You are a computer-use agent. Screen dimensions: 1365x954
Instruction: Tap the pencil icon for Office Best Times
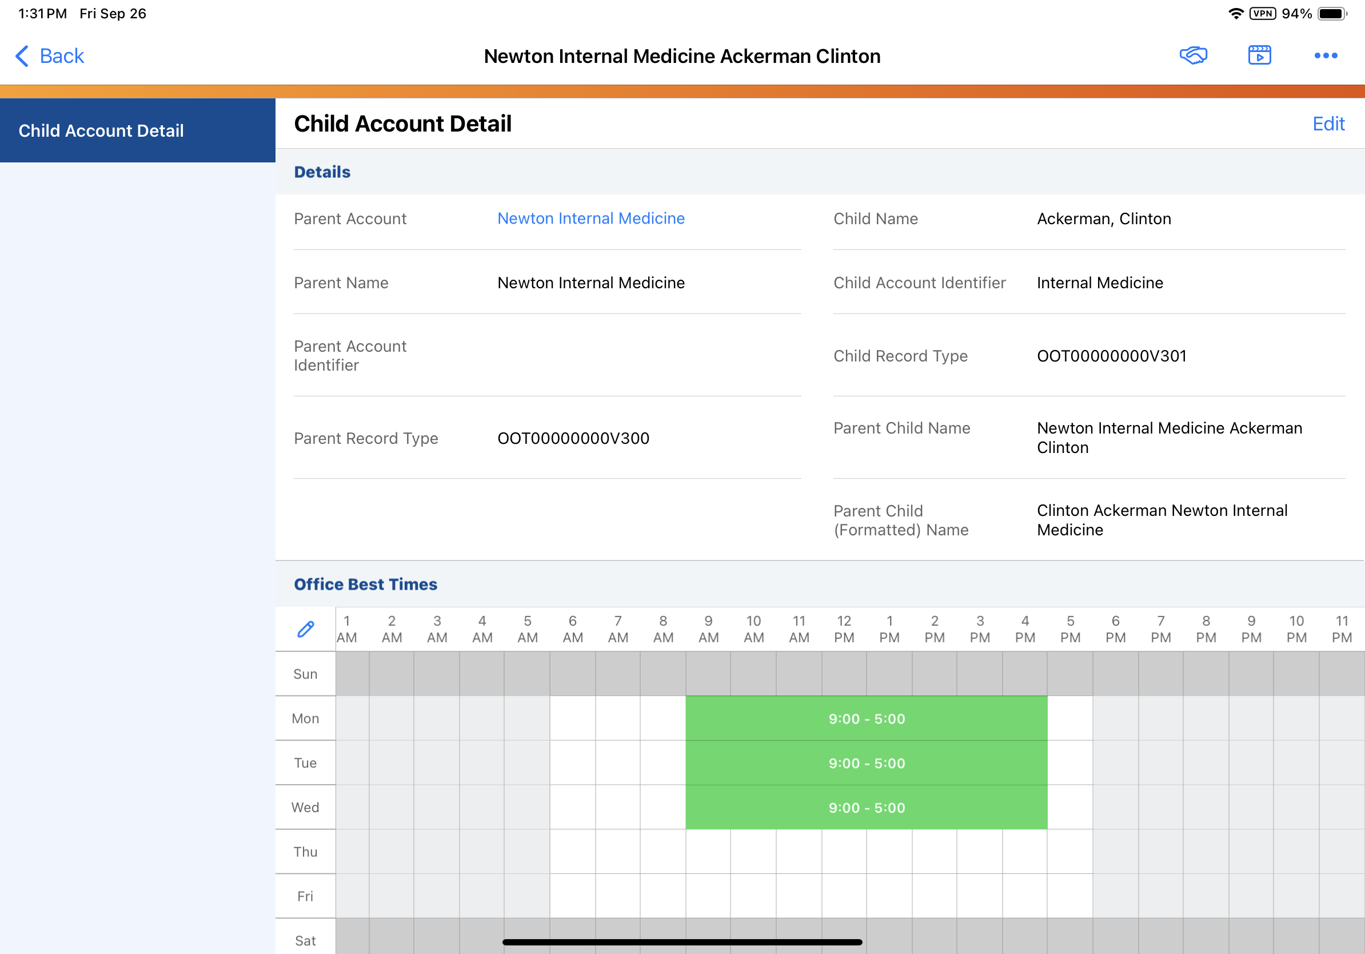306,629
